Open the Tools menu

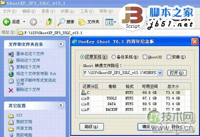click(87, 11)
